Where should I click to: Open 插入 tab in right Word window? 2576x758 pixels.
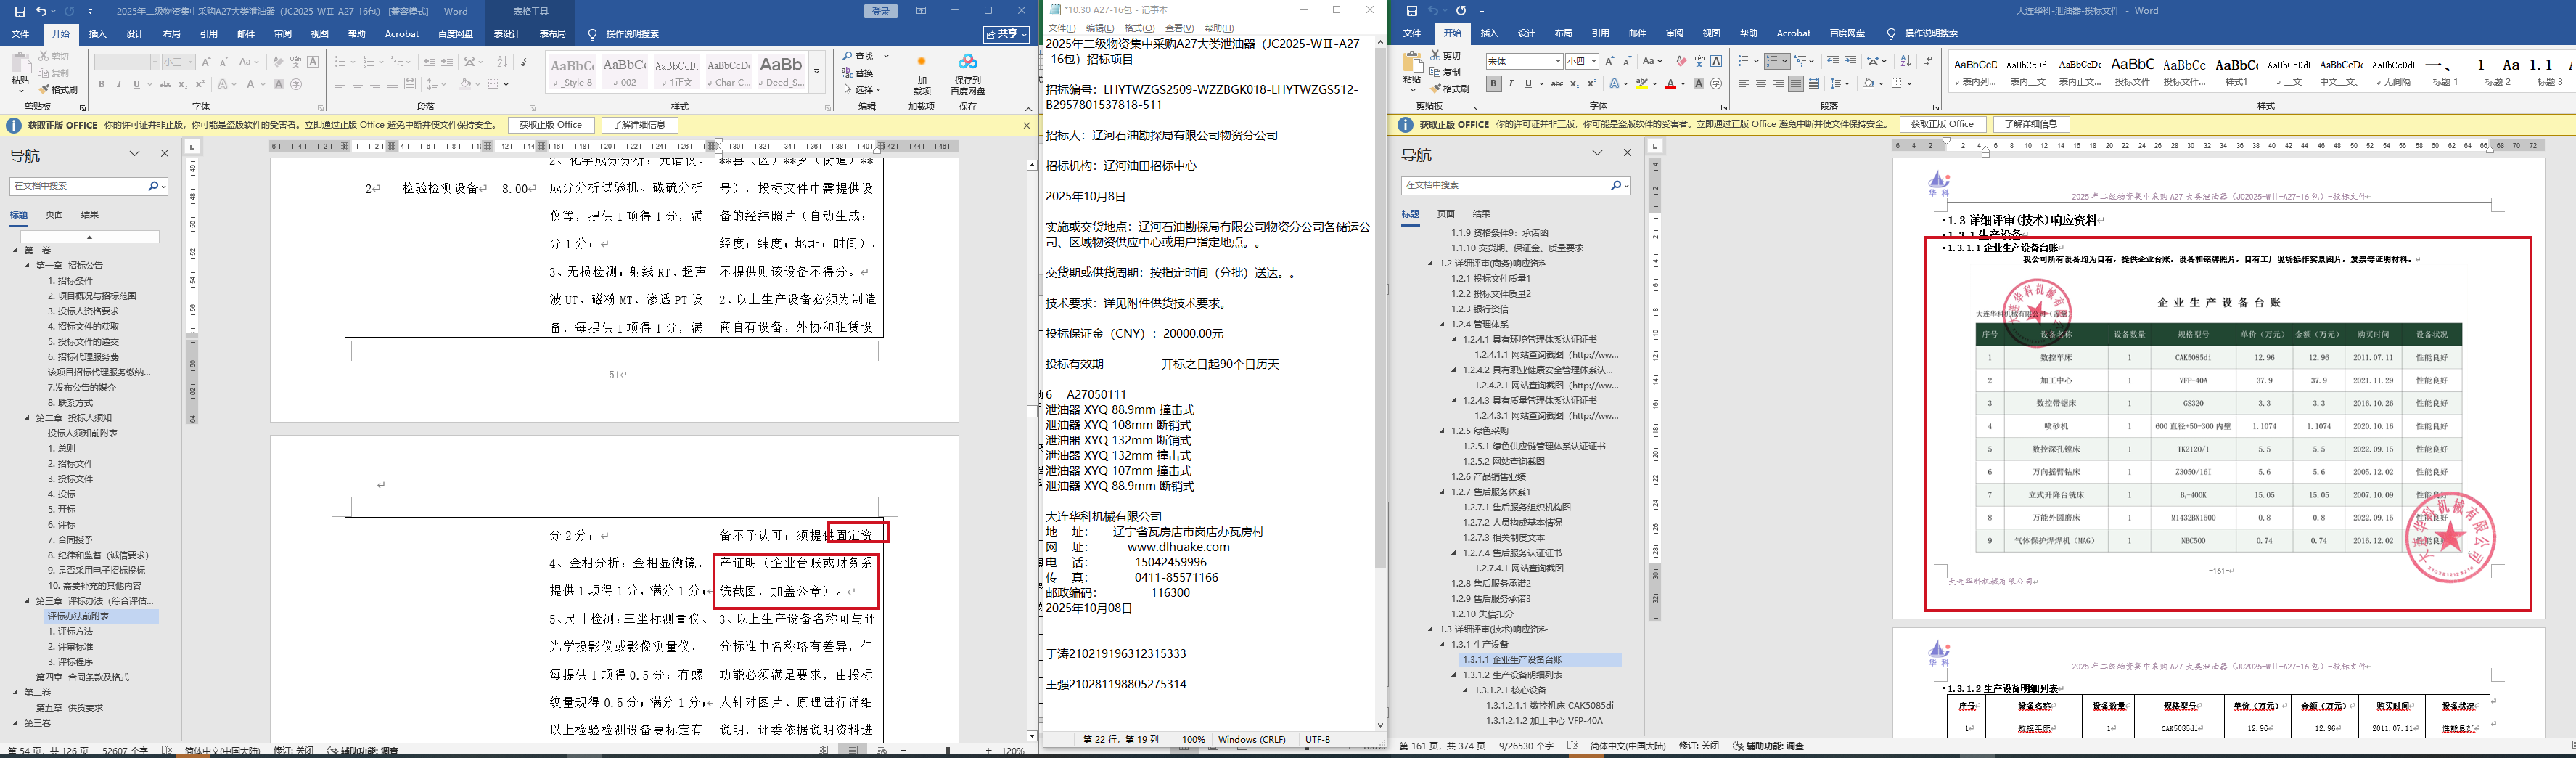[x=1489, y=34]
